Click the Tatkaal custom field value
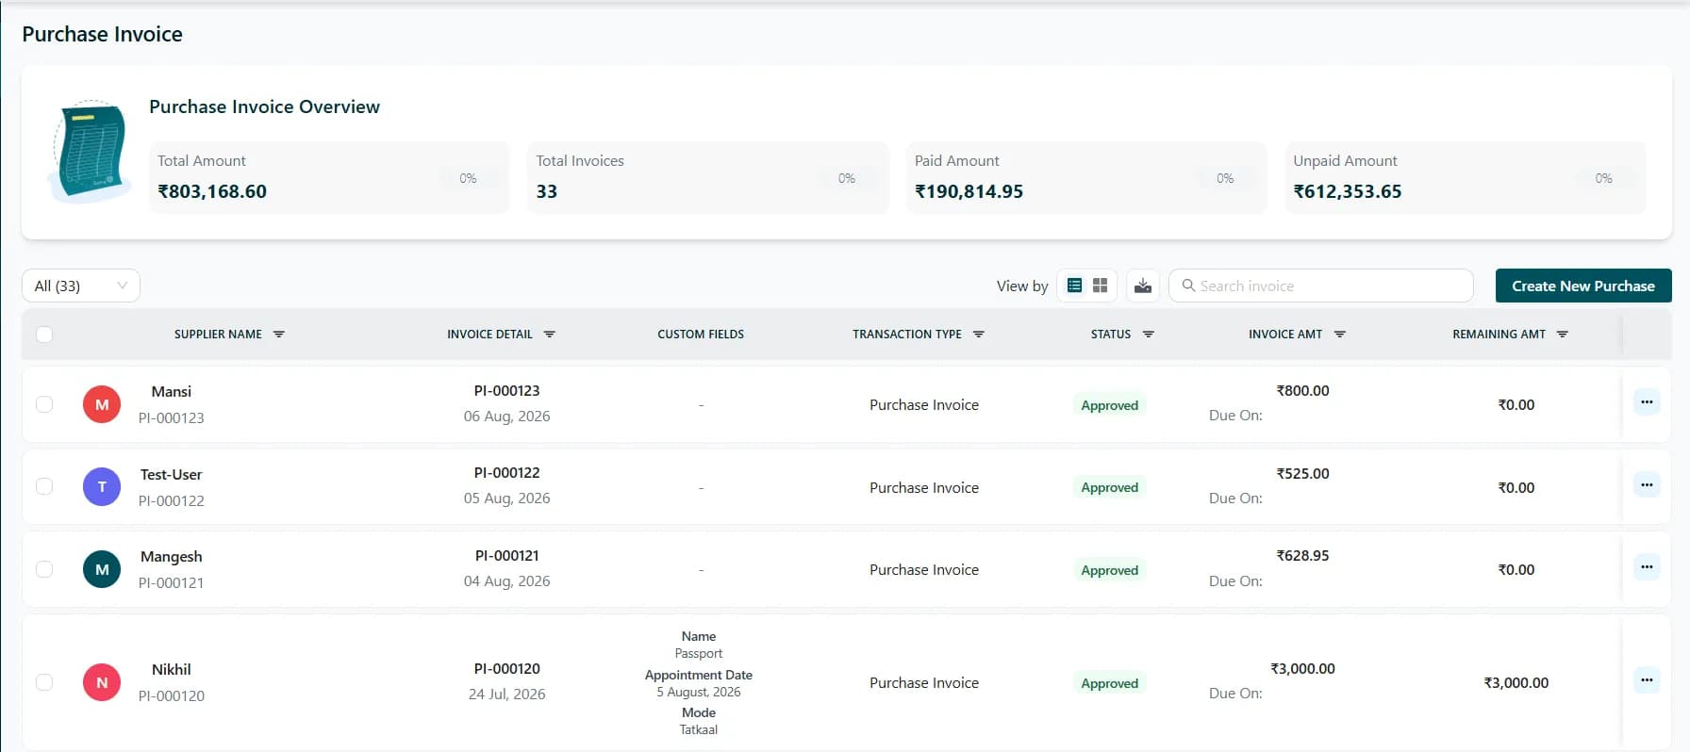Screen dimensions: 1690x752 (699, 729)
